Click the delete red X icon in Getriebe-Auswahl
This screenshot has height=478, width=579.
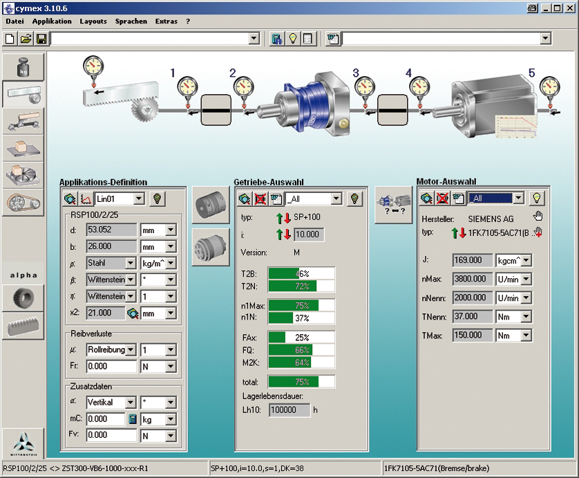[x=260, y=199]
